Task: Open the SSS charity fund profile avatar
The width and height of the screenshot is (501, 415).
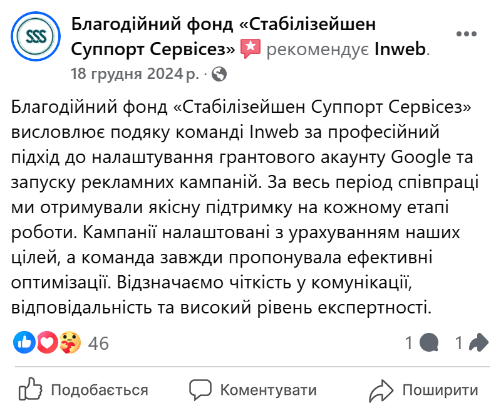Action: click(x=34, y=36)
